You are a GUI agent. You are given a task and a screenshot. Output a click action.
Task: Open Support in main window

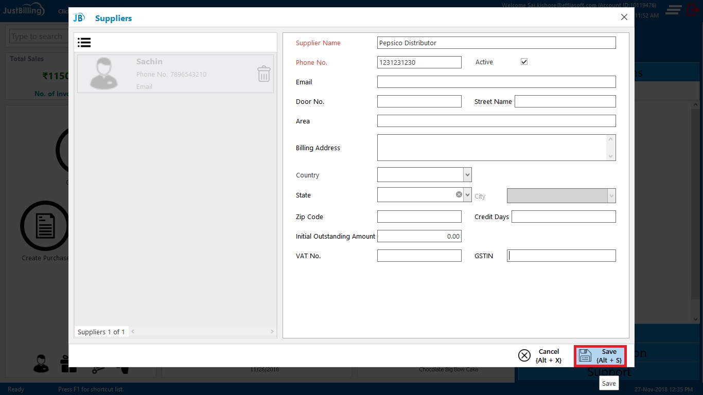point(609,372)
